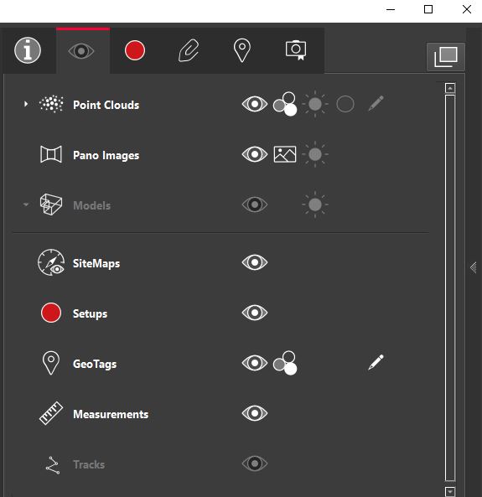Open GeoTags color mode circles
The image size is (482, 497).
pyautogui.click(x=285, y=363)
